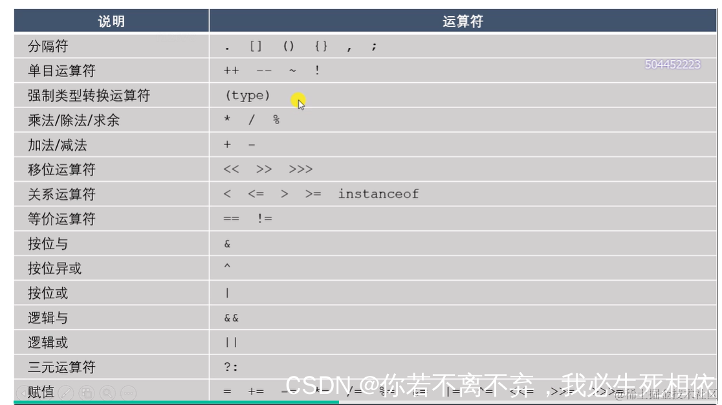Click the ellipsis more-options icon
Viewport: 722px width, 405px height.
pos(128,391)
